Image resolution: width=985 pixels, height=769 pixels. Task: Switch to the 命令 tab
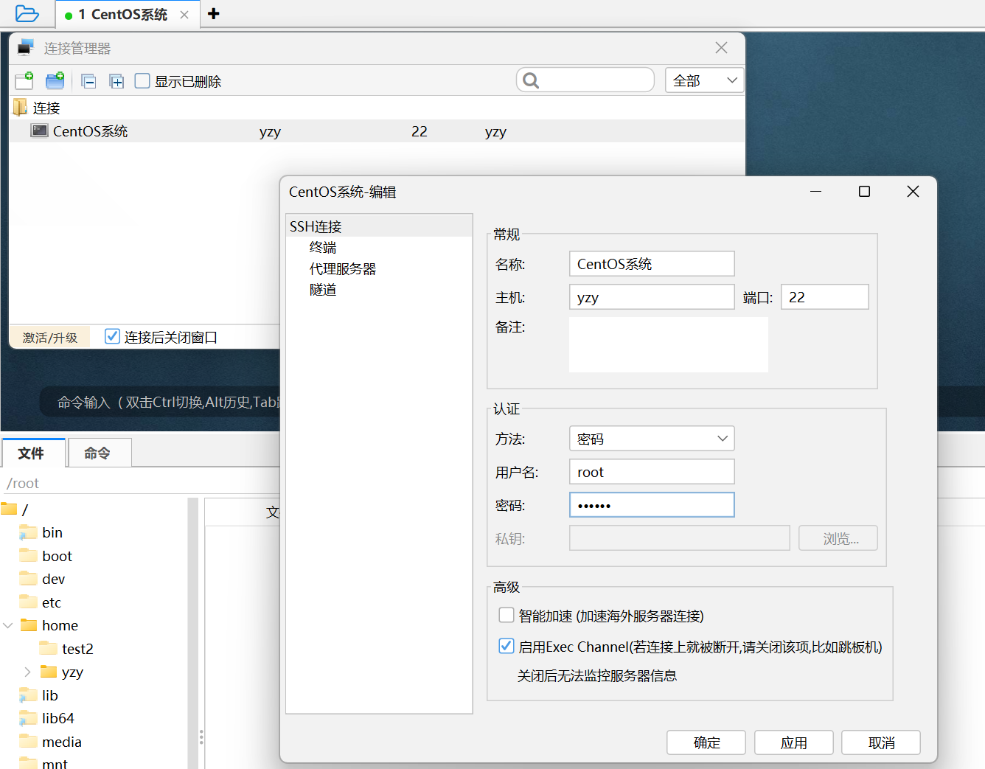tap(98, 453)
